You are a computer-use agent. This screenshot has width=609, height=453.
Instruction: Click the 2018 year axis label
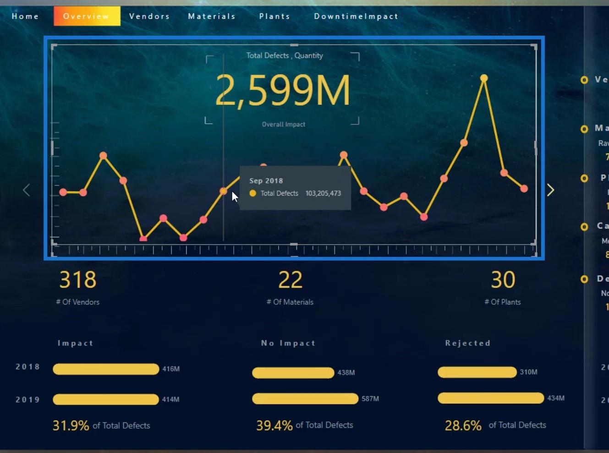28,366
